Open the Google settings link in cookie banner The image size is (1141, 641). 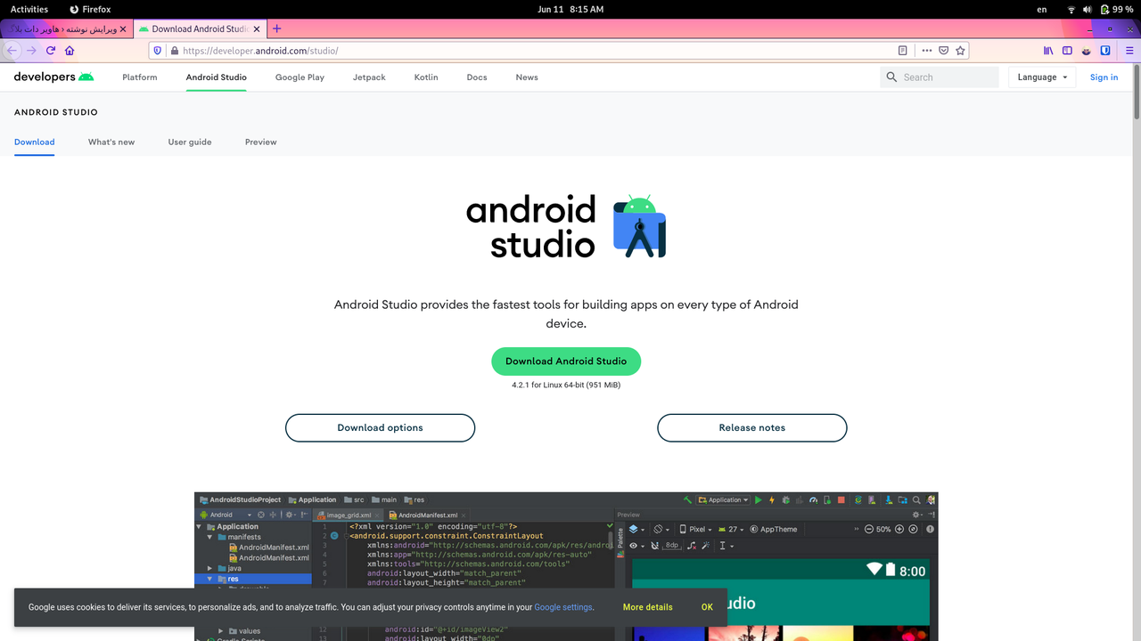coord(563,607)
